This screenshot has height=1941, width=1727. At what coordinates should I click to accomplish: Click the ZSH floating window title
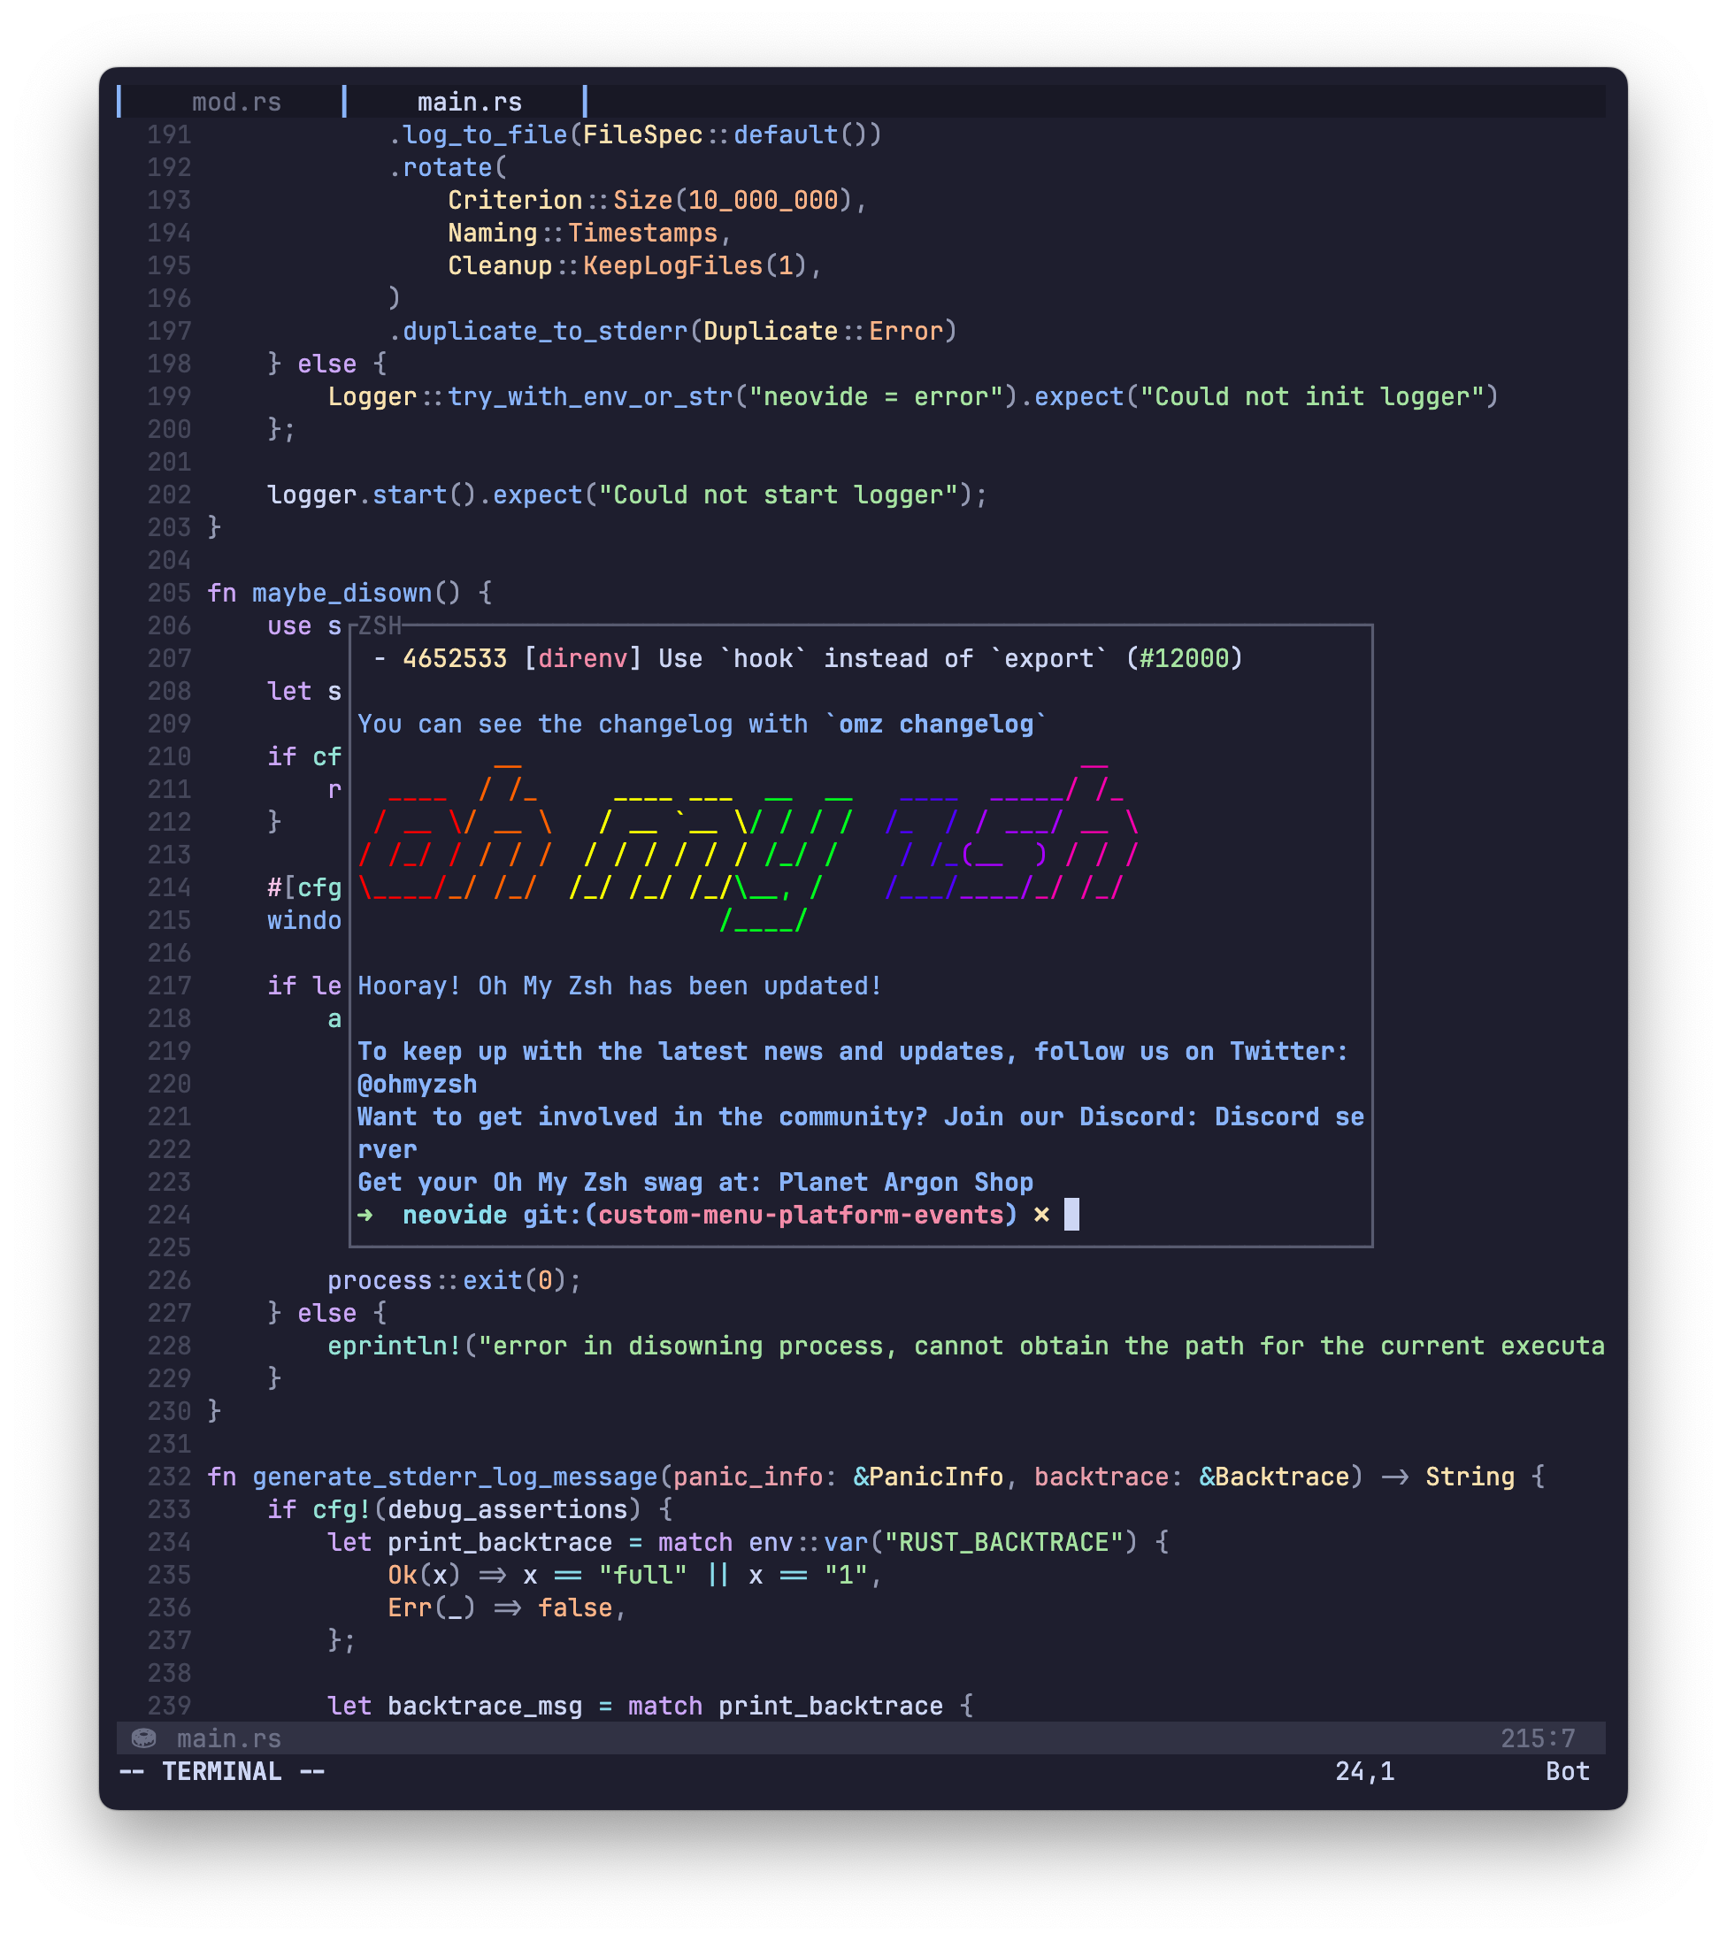click(380, 625)
